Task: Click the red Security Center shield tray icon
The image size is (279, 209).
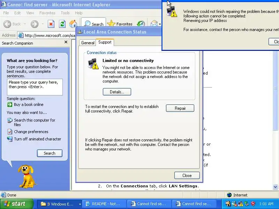Action: click(253, 204)
